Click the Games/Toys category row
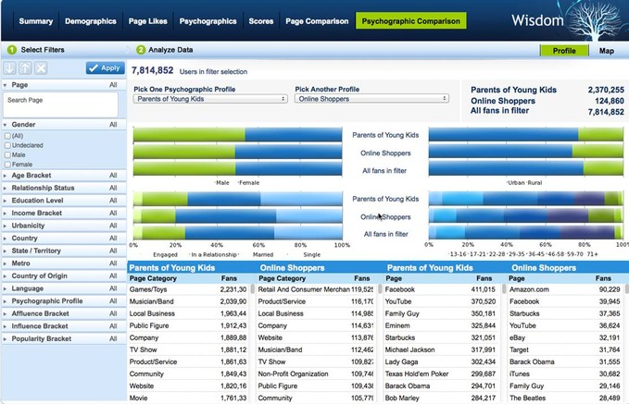 (x=188, y=289)
